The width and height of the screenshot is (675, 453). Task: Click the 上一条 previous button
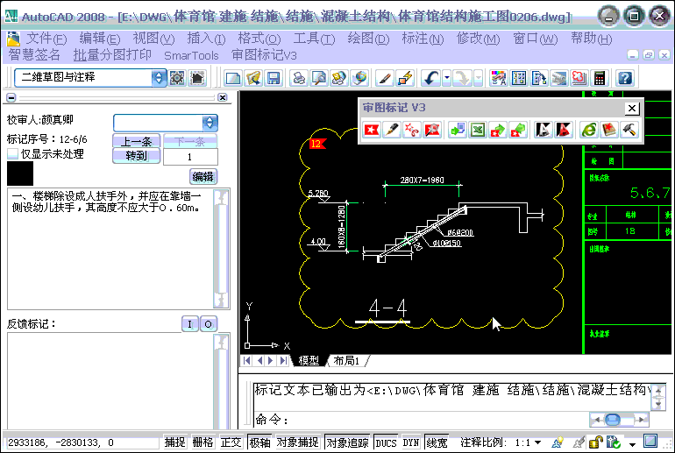tap(136, 141)
